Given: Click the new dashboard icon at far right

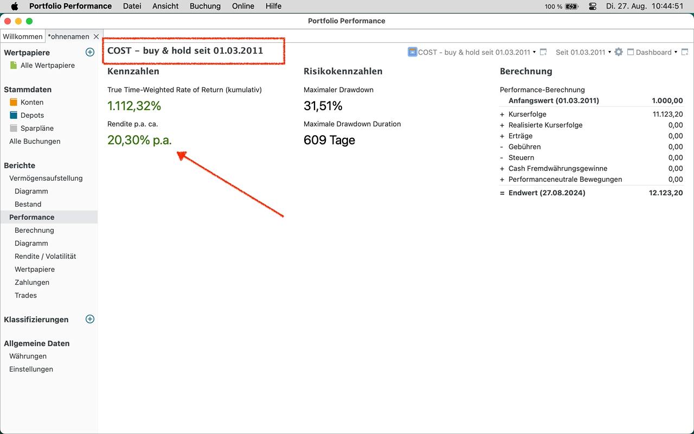Looking at the screenshot, I should coord(685,52).
